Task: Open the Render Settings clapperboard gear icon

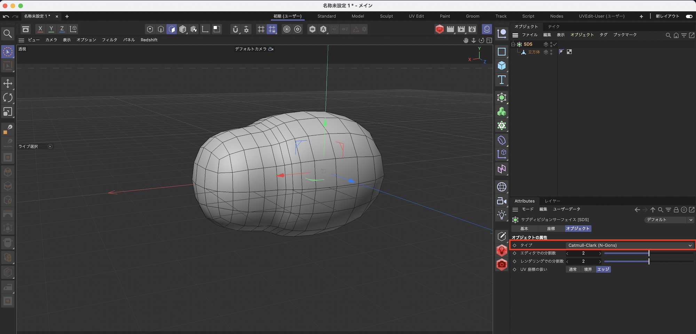Action: (472, 29)
